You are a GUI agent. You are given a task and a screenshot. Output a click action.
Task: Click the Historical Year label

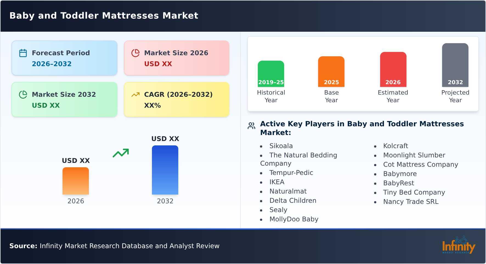271,96
